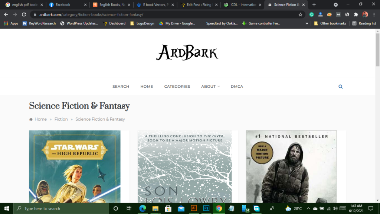Open Cortana from the taskbar
This screenshot has height=214, width=380.
coord(116,208)
